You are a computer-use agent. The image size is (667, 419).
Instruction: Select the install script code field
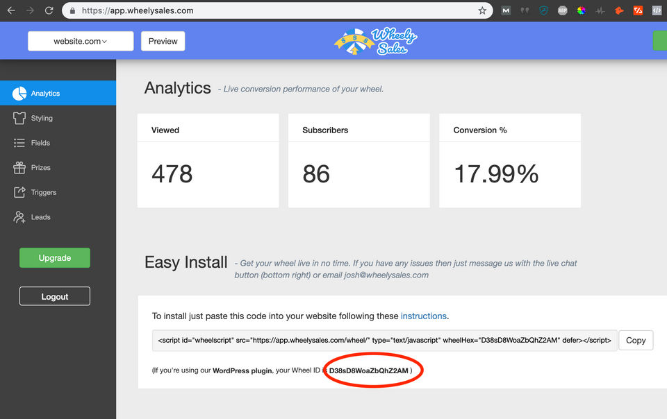tap(384, 341)
